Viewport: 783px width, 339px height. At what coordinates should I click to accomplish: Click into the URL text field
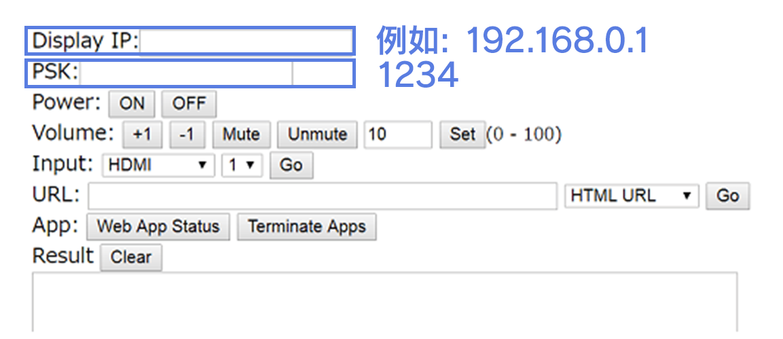coord(323,196)
